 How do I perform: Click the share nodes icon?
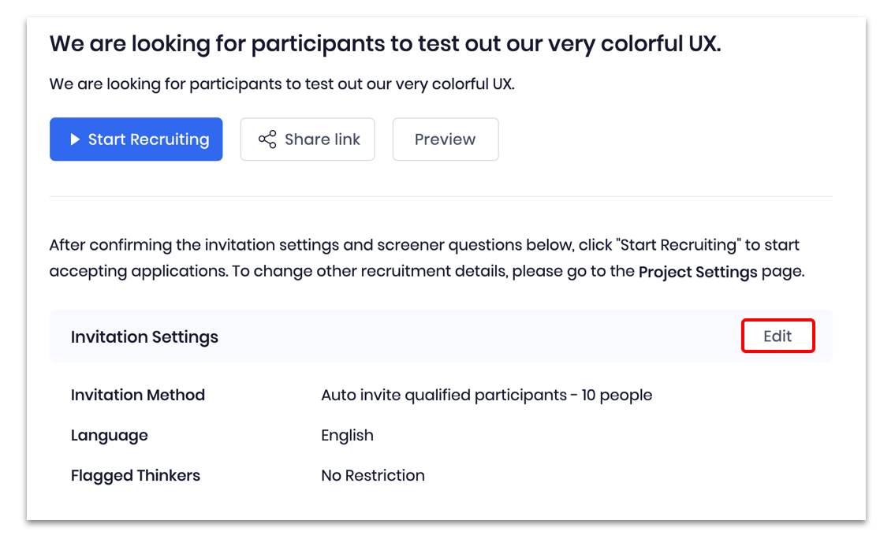[267, 139]
